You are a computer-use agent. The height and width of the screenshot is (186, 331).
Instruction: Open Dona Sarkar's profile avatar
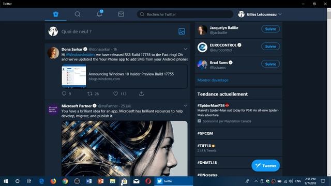53,53
